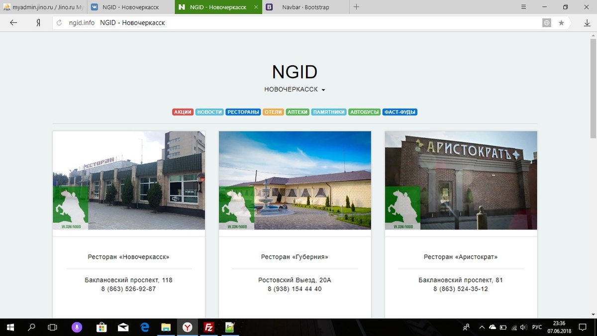597x336 pixels.
Task: Switch the РУС input language indicator
Action: click(x=537, y=327)
